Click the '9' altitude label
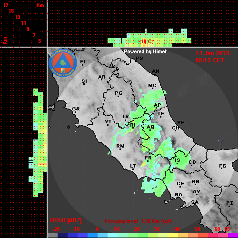 (28, 29)
